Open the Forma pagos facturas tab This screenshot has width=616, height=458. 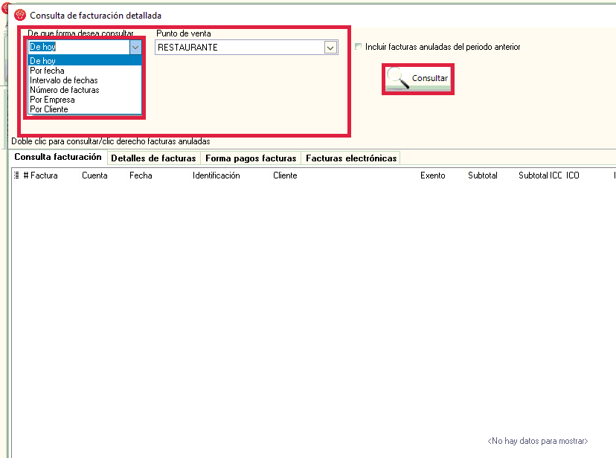click(251, 158)
